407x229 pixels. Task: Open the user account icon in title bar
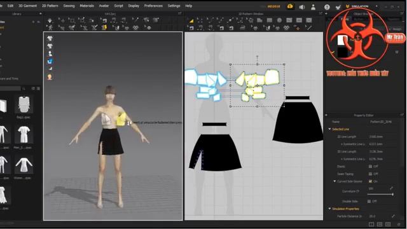tap(314, 7)
